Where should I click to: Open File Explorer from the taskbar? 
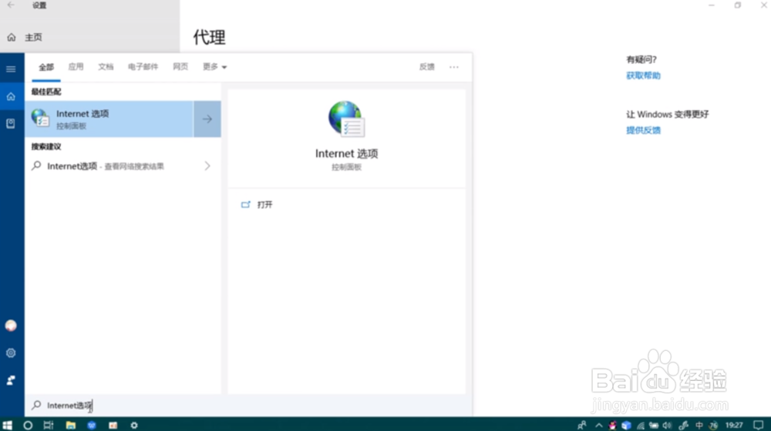coord(71,425)
